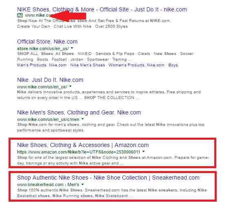Open Nike Men's Shoes sitelink
This screenshot has width=248, height=202.
pos(88,65)
